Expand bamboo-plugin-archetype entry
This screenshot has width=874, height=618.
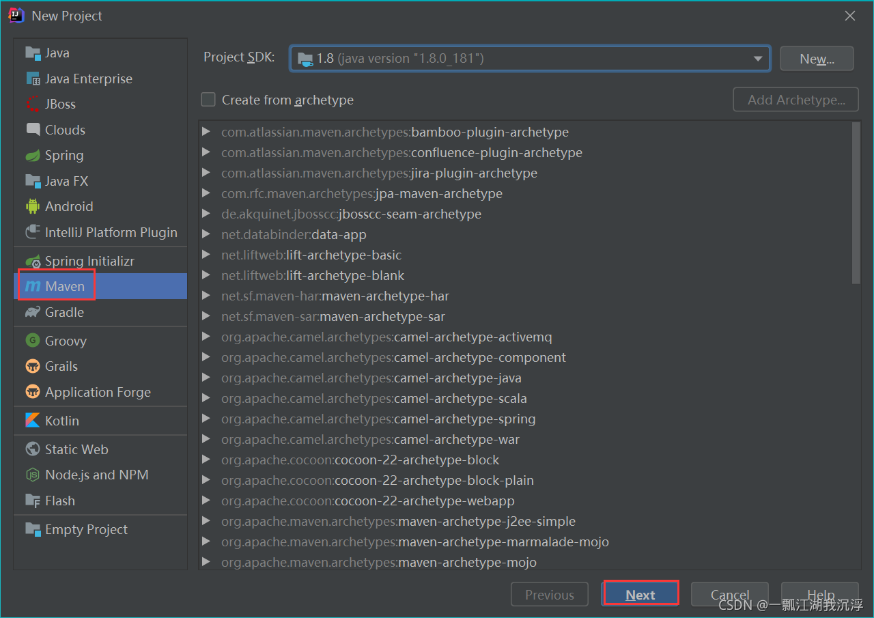pos(206,132)
